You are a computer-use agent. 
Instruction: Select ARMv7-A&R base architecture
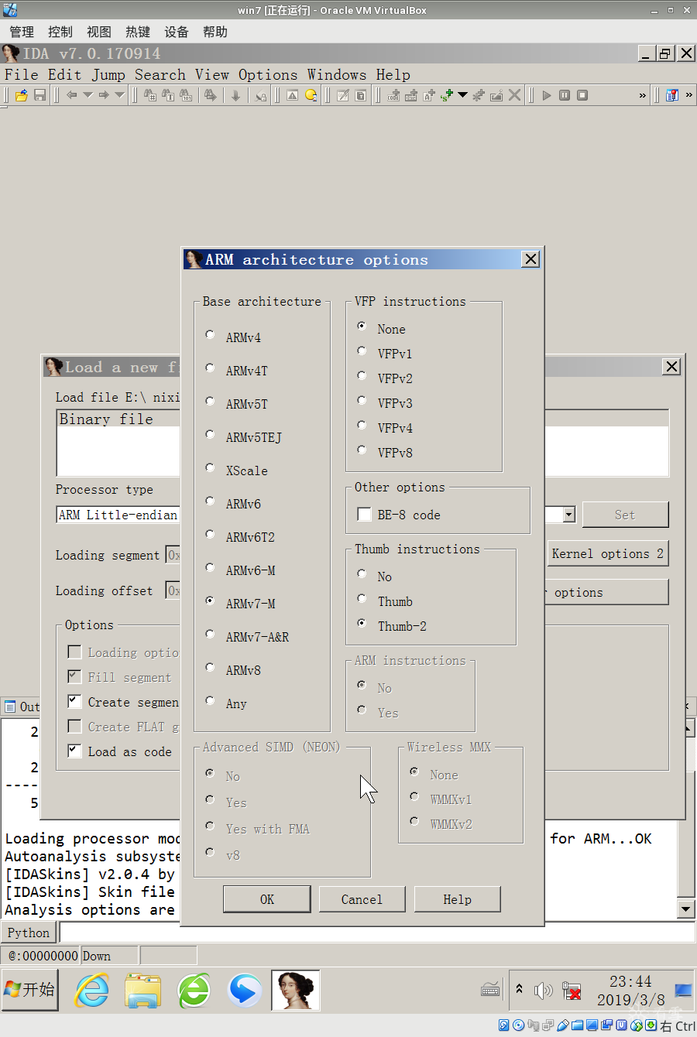(210, 635)
